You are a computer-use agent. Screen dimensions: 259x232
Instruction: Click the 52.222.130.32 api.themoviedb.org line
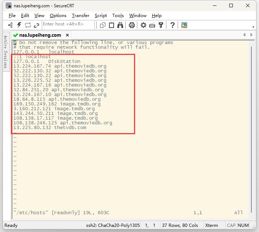point(60,71)
